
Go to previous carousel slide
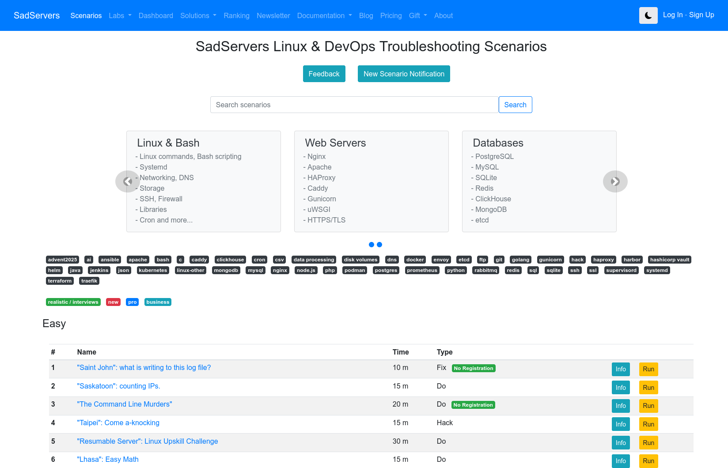coord(128,181)
